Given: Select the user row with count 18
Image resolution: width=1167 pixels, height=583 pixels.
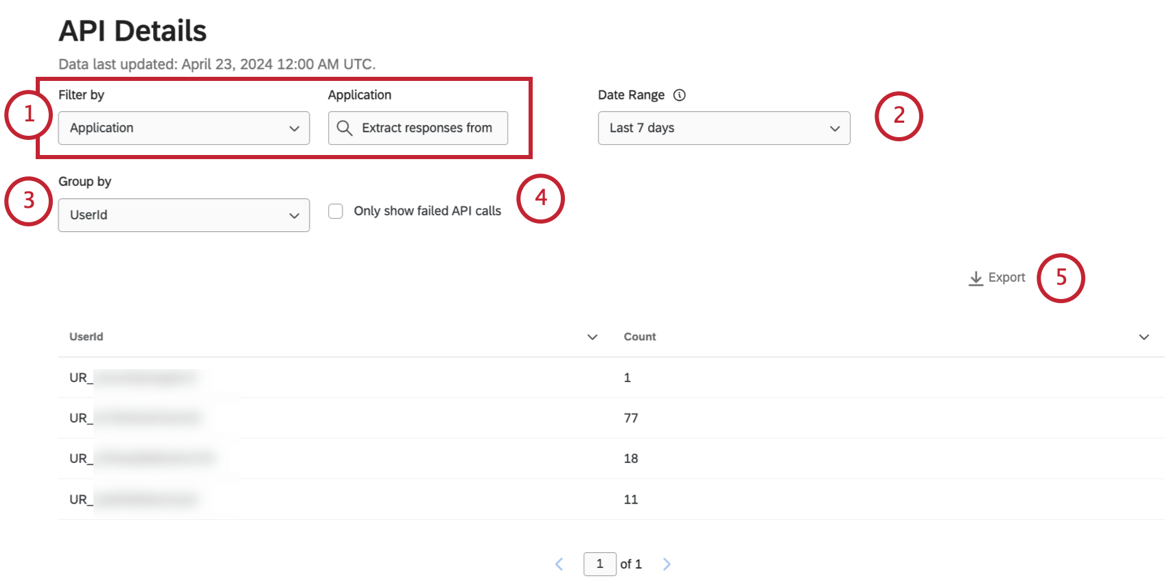Looking at the screenshot, I should click(343, 458).
